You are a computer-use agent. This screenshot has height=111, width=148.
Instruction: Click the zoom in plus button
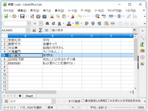(x=134, y=107)
